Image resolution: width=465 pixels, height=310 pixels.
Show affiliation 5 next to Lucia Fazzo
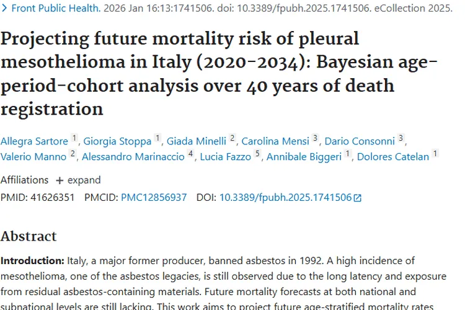(x=257, y=154)
